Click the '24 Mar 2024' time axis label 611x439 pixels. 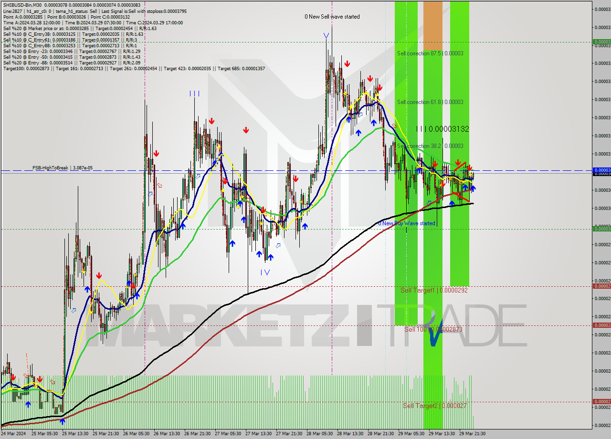pos(13,434)
